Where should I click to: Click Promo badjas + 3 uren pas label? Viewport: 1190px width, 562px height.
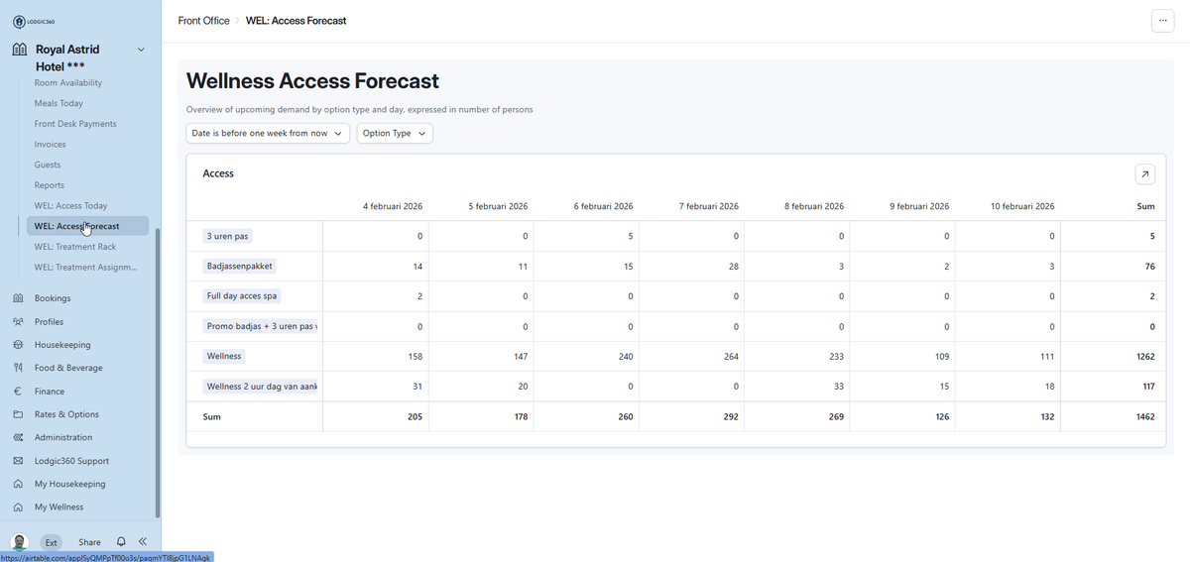pyautogui.click(x=260, y=326)
